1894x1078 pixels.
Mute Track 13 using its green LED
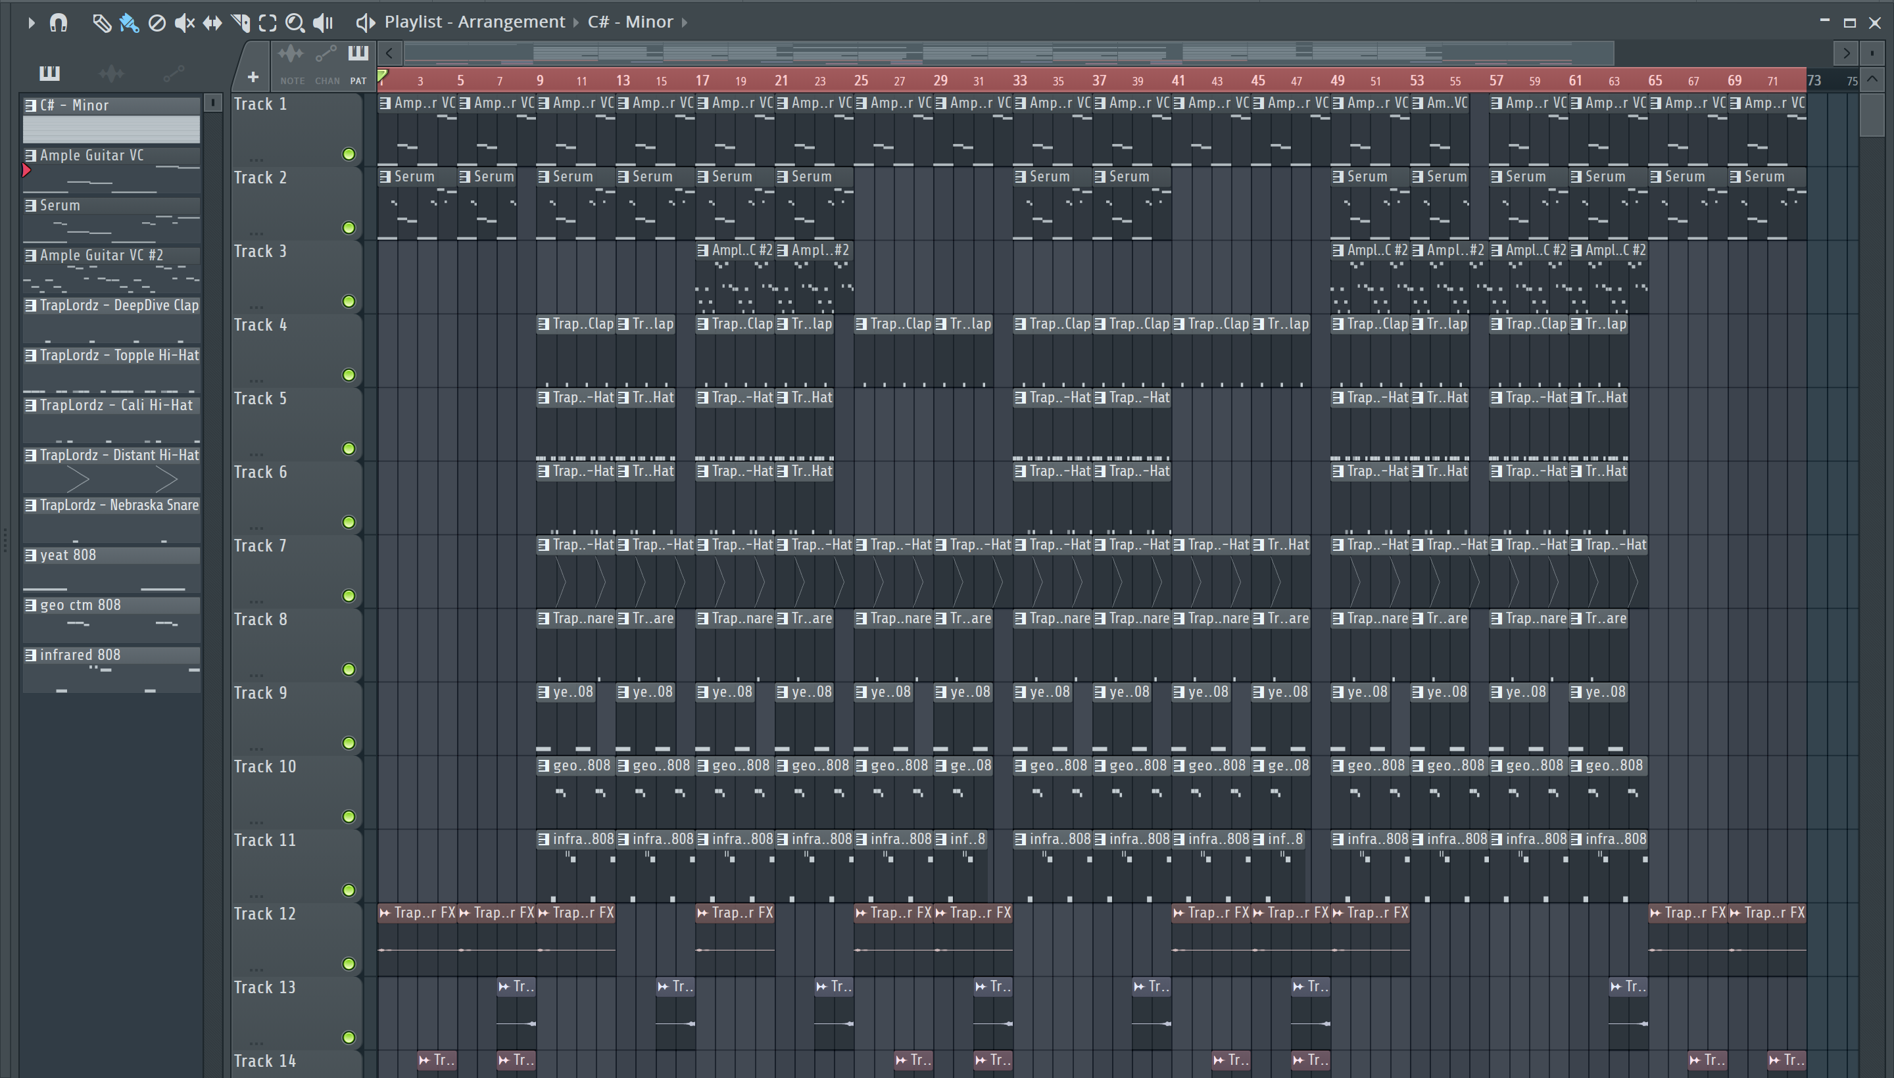click(348, 1037)
